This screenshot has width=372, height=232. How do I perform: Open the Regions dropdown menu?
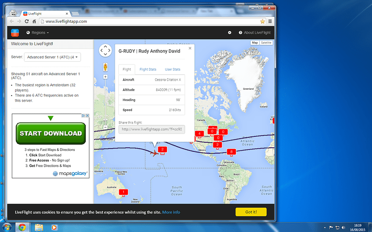(38, 33)
